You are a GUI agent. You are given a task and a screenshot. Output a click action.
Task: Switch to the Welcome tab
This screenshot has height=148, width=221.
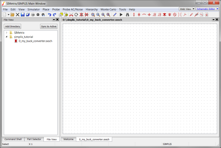pos(68,139)
